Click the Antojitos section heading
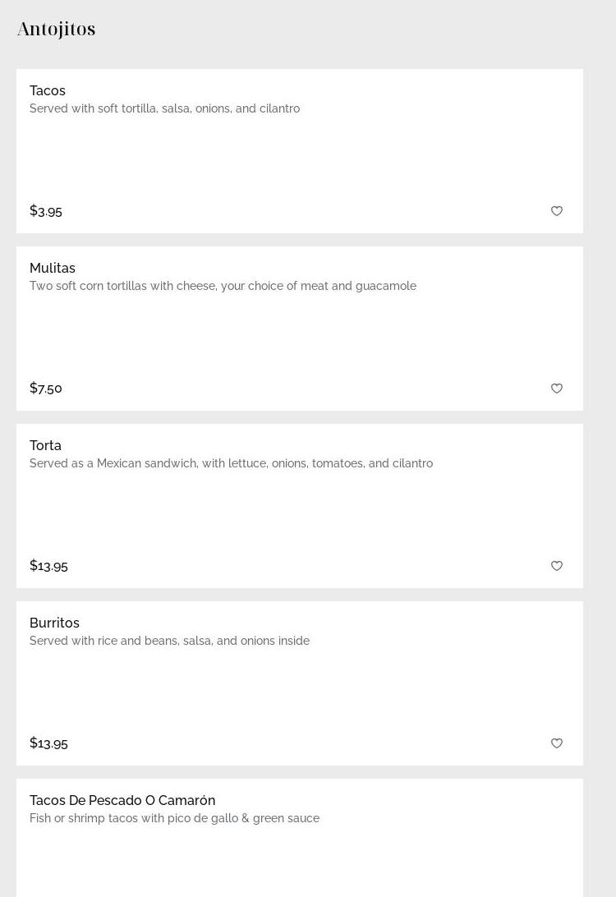Image resolution: width=616 pixels, height=897 pixels. (57, 30)
